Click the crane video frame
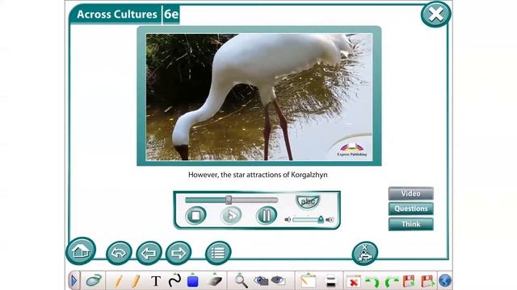Viewport: 517px width, 290px height. click(259, 97)
